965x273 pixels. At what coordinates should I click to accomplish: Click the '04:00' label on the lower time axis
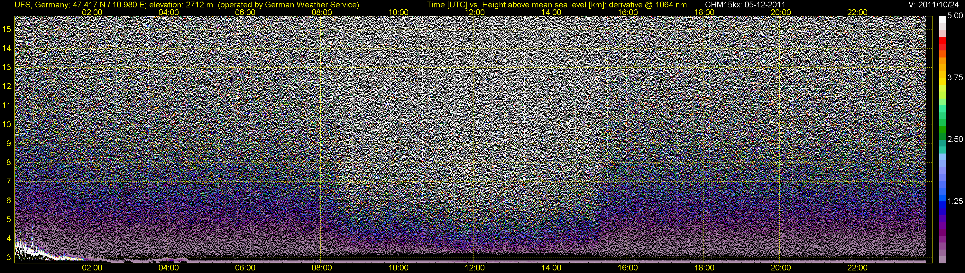tap(169, 268)
